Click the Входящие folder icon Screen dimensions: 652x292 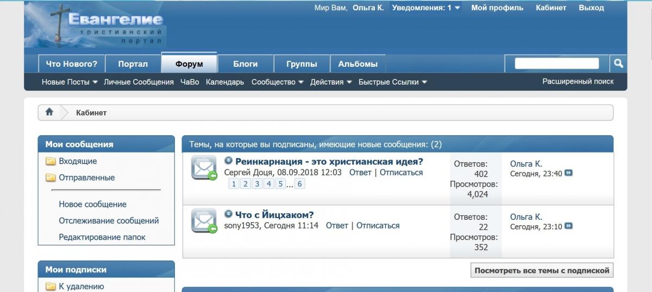click(51, 161)
